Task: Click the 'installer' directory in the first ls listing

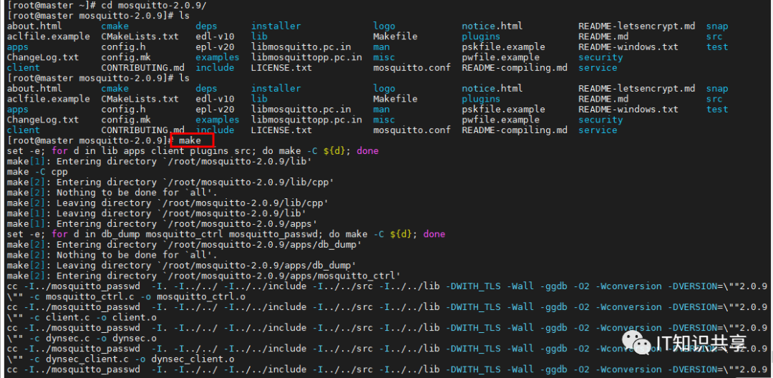Action: (x=276, y=26)
